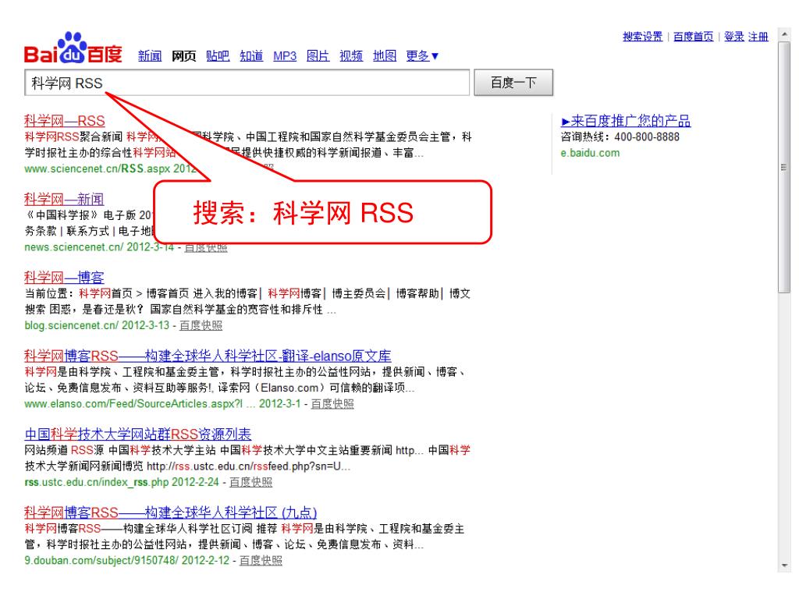799x599 pixels.
Task: Click the vertical scrollbar thumb
Action: [x=785, y=167]
